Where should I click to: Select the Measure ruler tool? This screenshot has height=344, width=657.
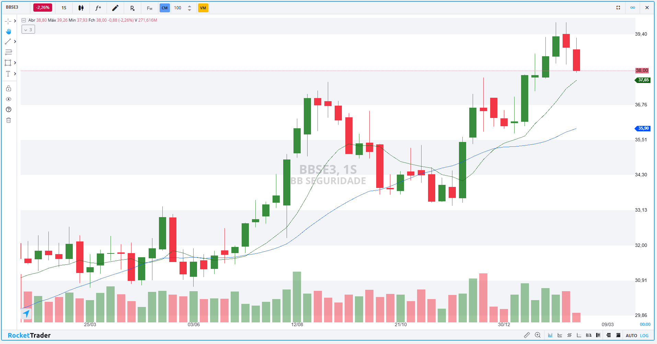527,335
